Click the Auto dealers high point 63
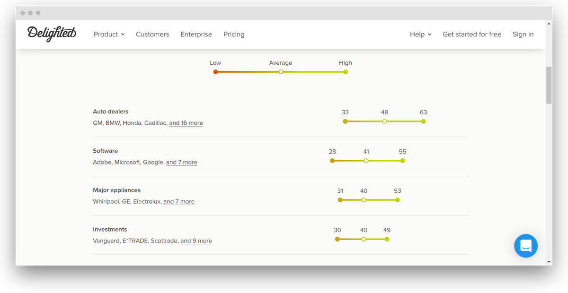 pos(423,121)
